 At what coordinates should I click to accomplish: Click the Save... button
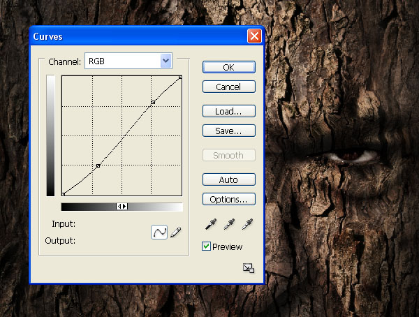pyautogui.click(x=228, y=131)
